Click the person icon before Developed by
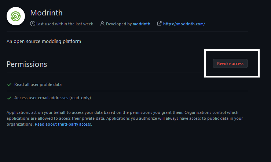 coord(102,24)
